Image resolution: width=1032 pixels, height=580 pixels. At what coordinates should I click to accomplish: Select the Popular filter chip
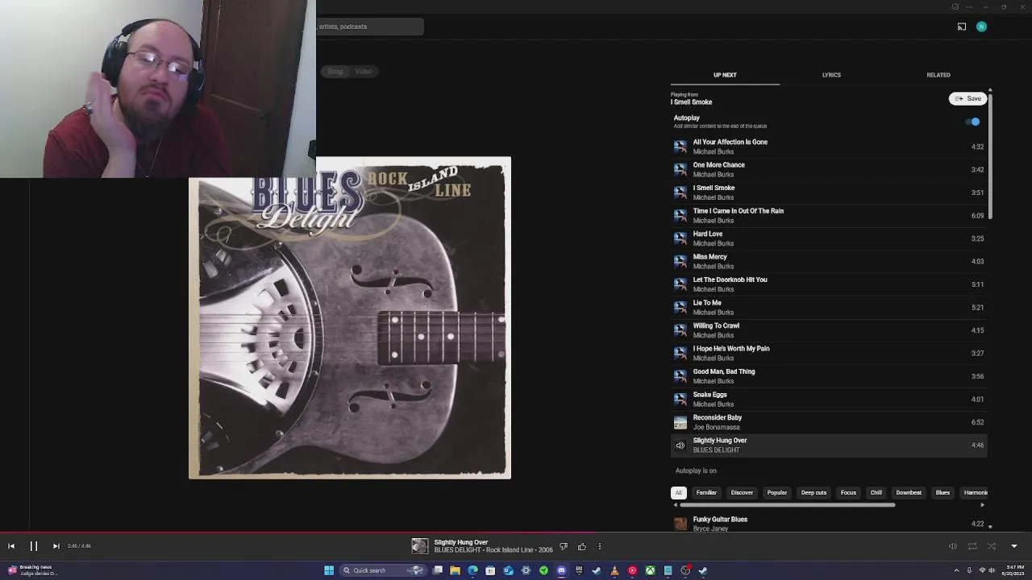(x=777, y=493)
